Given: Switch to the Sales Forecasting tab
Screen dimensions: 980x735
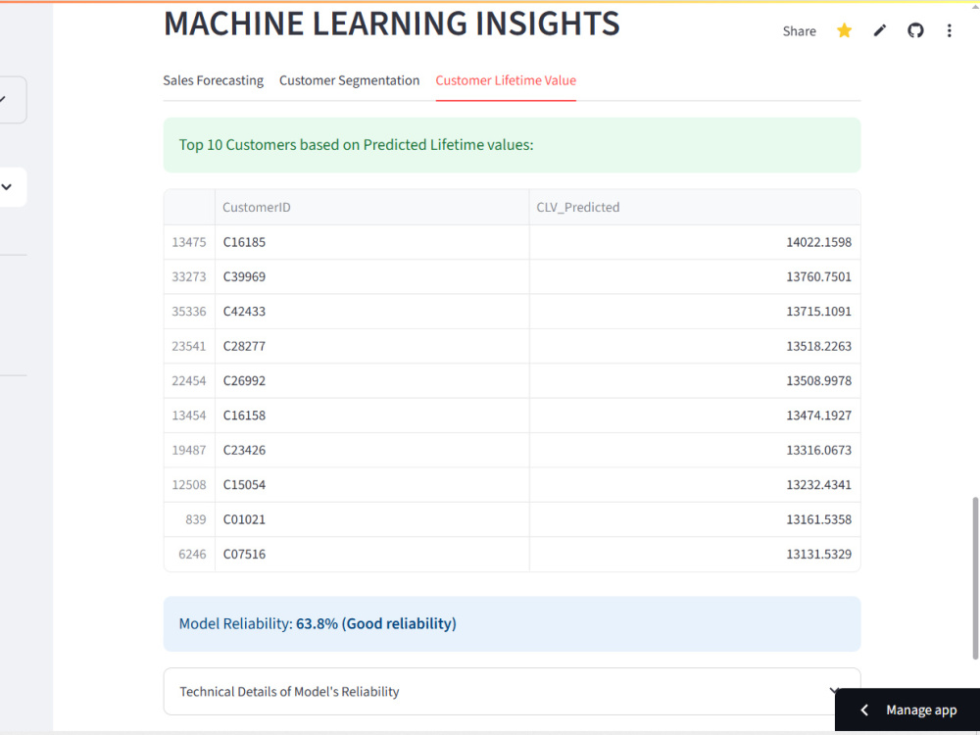Looking at the screenshot, I should 213,80.
